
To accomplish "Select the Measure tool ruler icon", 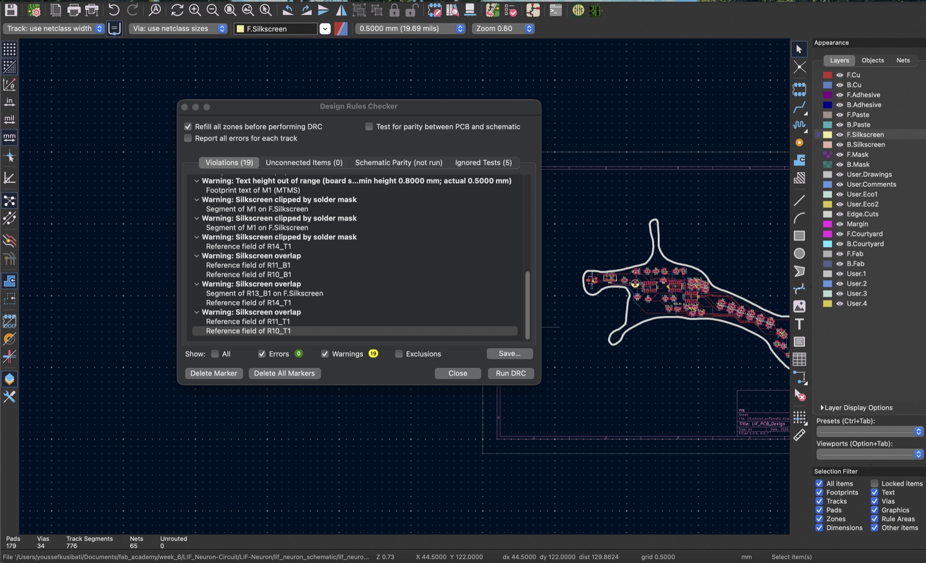I will 800,434.
